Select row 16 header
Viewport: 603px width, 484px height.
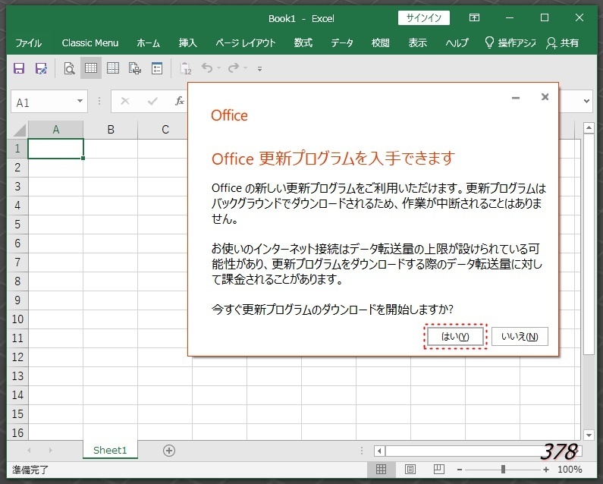17,433
